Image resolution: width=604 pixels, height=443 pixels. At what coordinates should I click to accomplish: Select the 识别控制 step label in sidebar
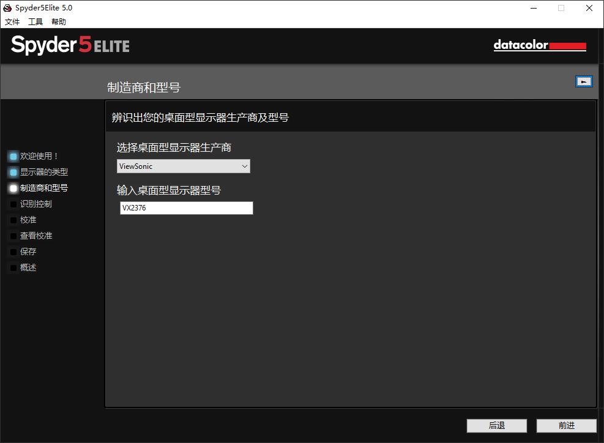[36, 204]
